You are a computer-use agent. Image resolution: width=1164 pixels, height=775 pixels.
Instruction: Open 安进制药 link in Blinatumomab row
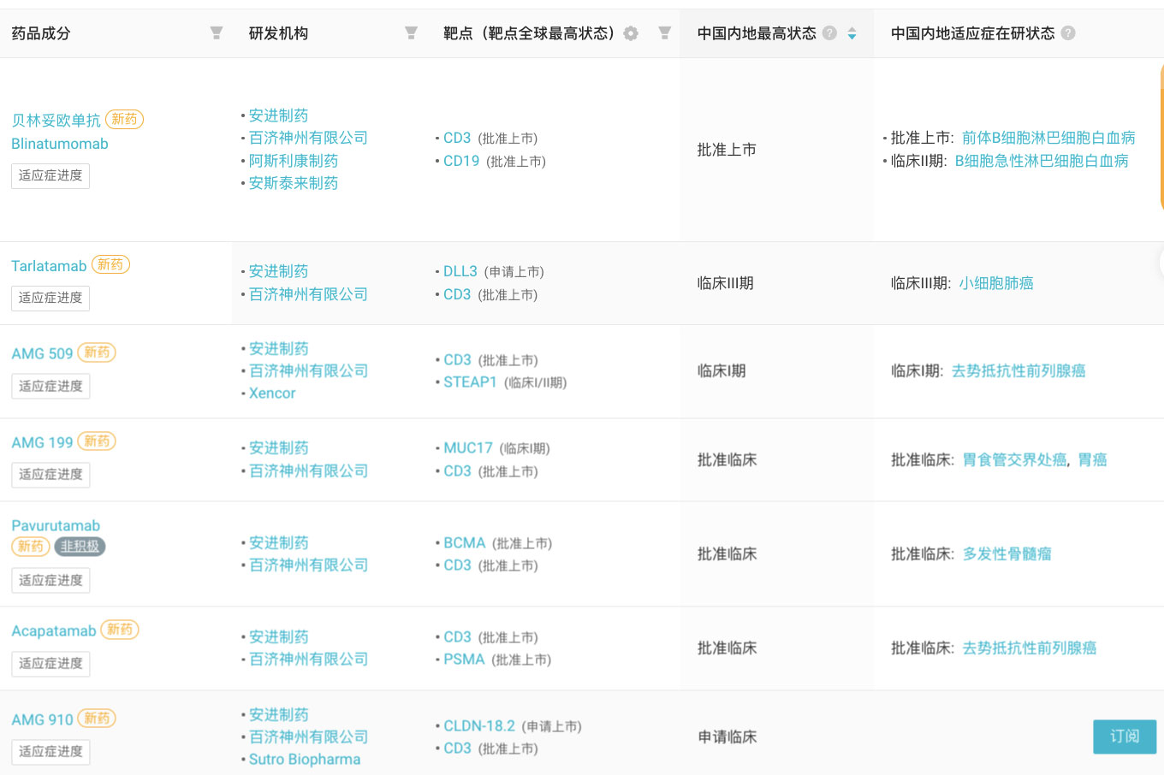[x=278, y=115]
